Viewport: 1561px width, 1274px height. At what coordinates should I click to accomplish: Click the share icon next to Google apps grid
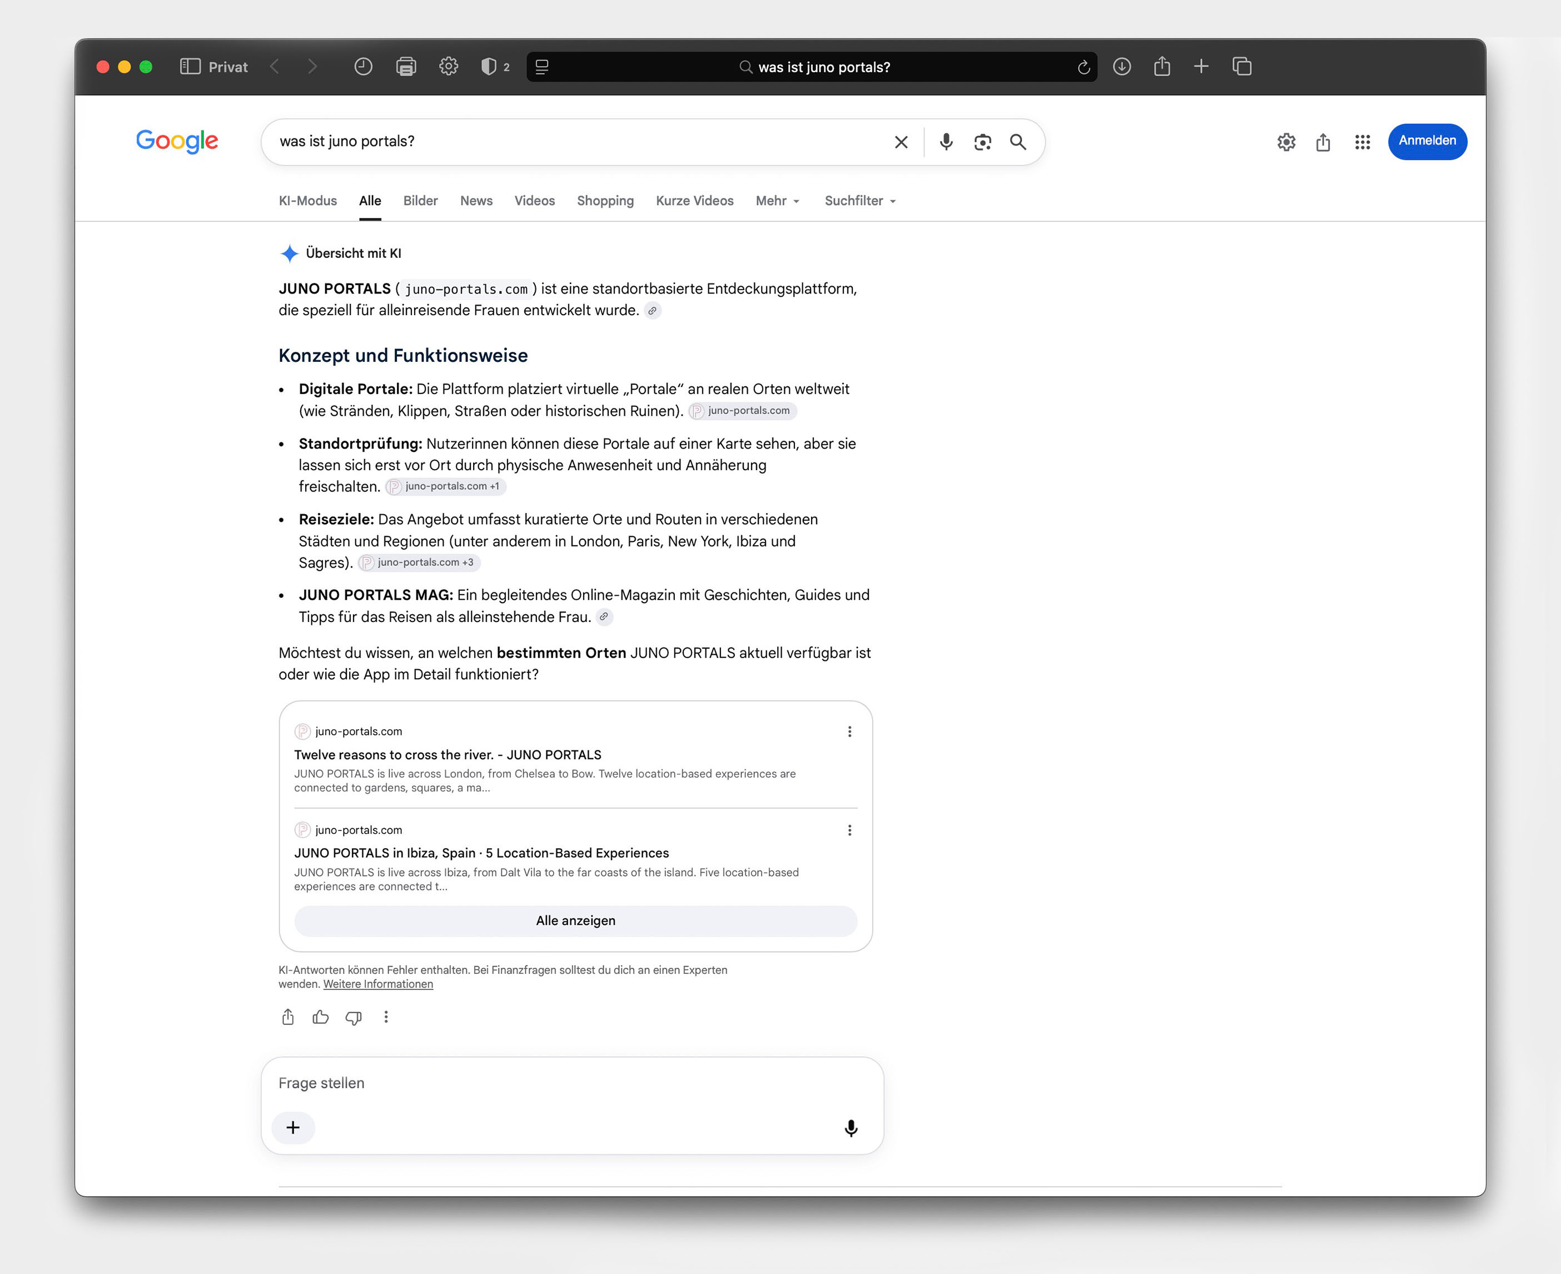[x=1323, y=142]
